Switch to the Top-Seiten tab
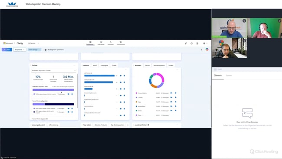This screenshot has width=282, height=159. pos(87,125)
